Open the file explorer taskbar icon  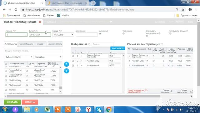(x=27, y=110)
